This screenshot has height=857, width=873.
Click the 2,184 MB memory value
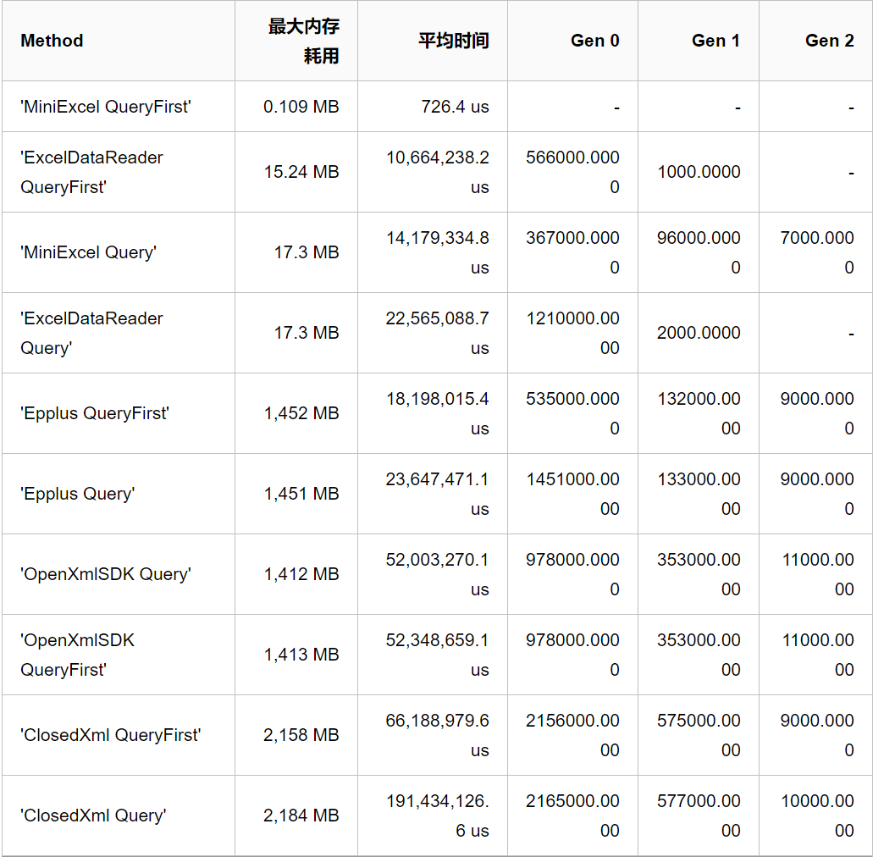pyautogui.click(x=301, y=816)
